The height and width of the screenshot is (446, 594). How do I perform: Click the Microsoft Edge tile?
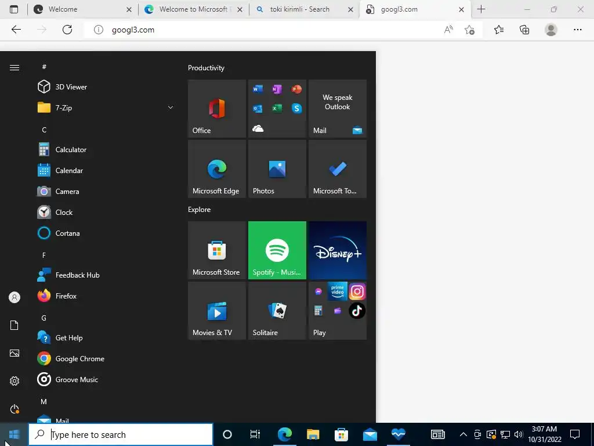tap(217, 169)
